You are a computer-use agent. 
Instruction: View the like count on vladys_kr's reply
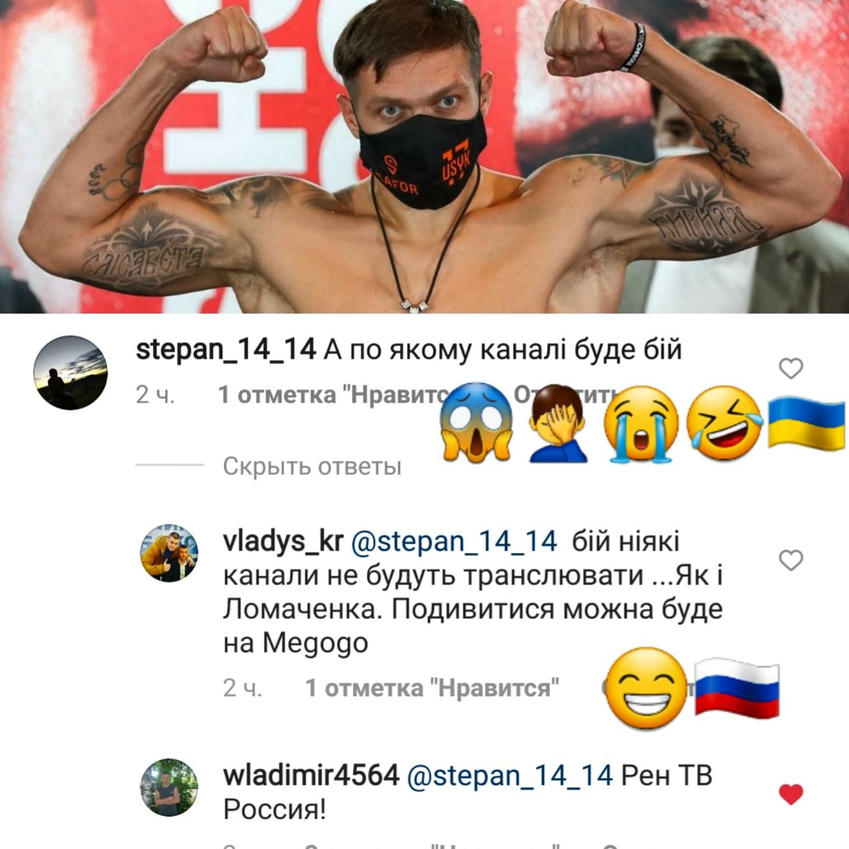coord(432,688)
